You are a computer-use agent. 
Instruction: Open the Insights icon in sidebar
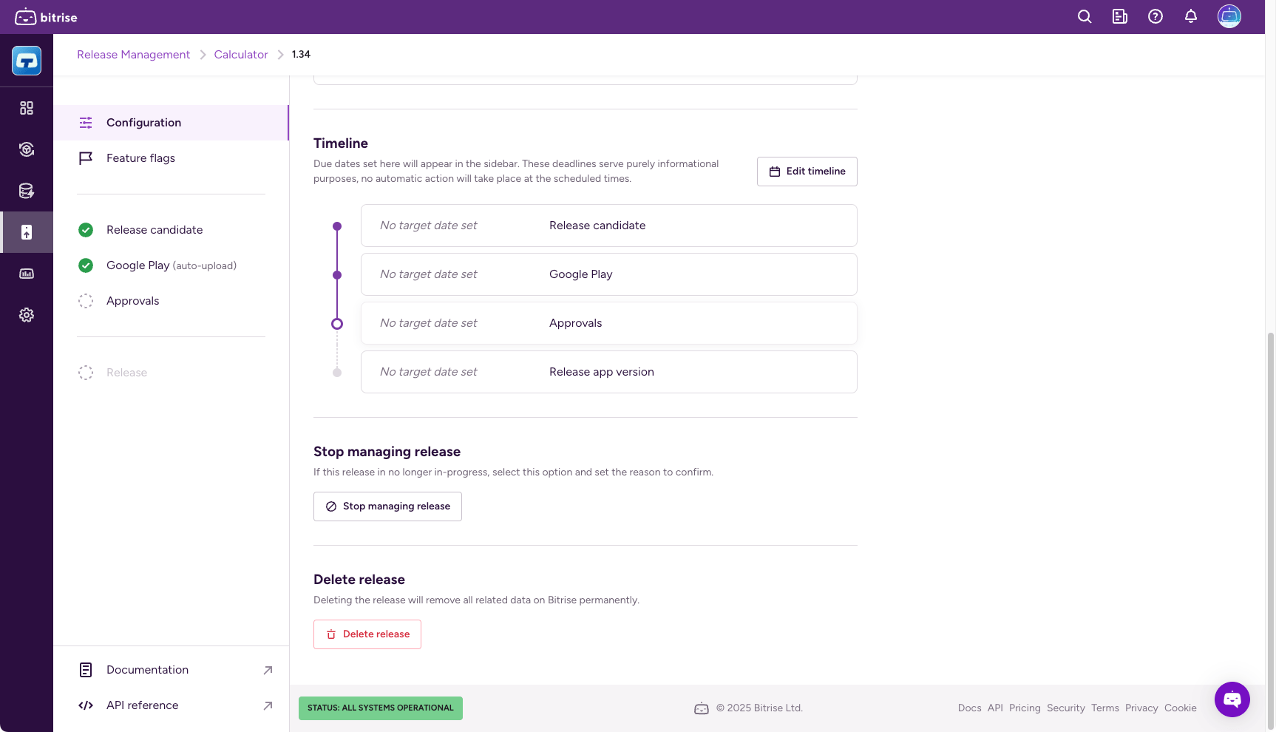coord(27,274)
